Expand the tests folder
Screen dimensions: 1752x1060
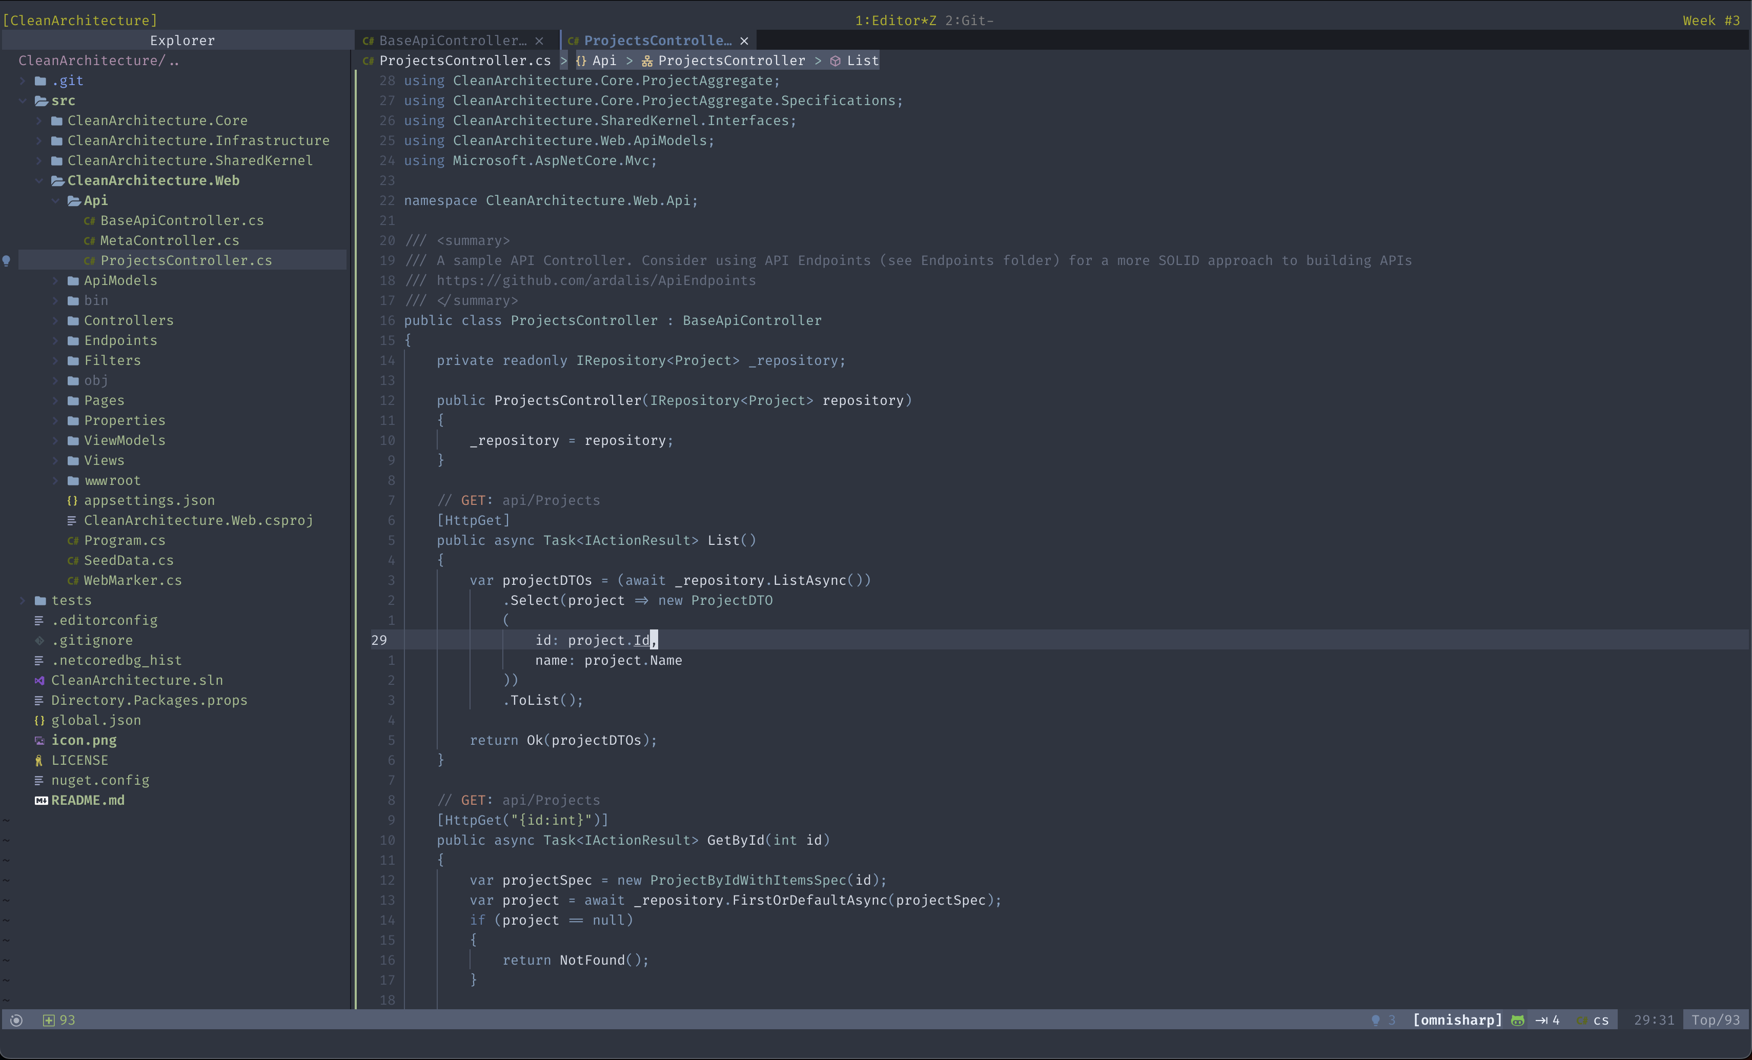pyautogui.click(x=23, y=600)
